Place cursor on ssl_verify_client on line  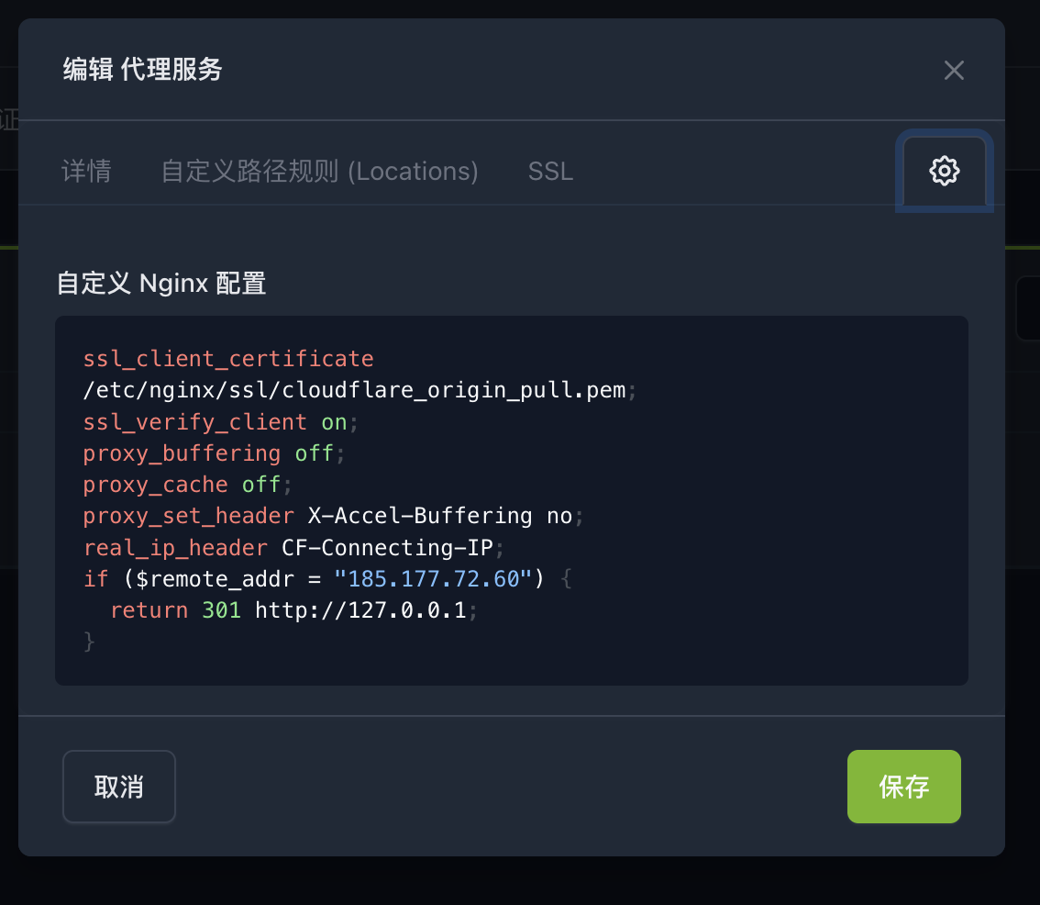point(220,422)
